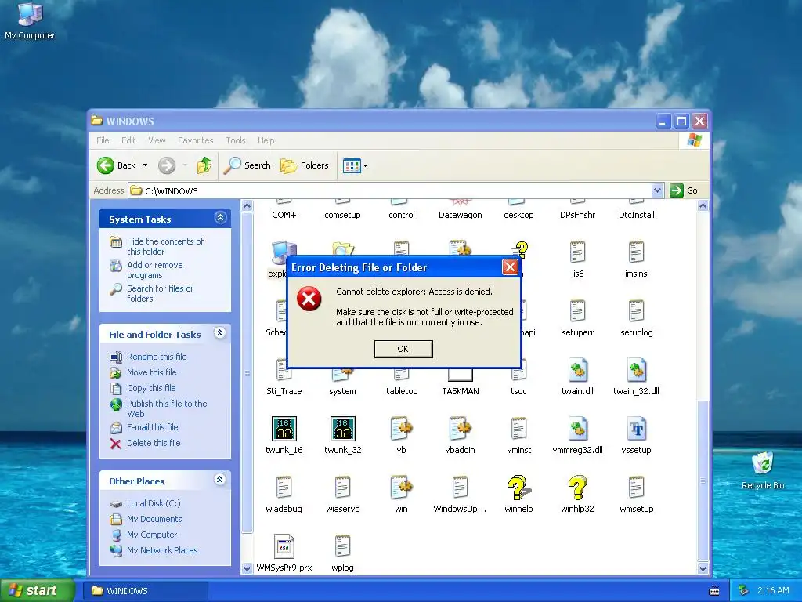Image resolution: width=802 pixels, height=602 pixels.
Task: Select the twain.dll file icon
Action: pos(577,370)
